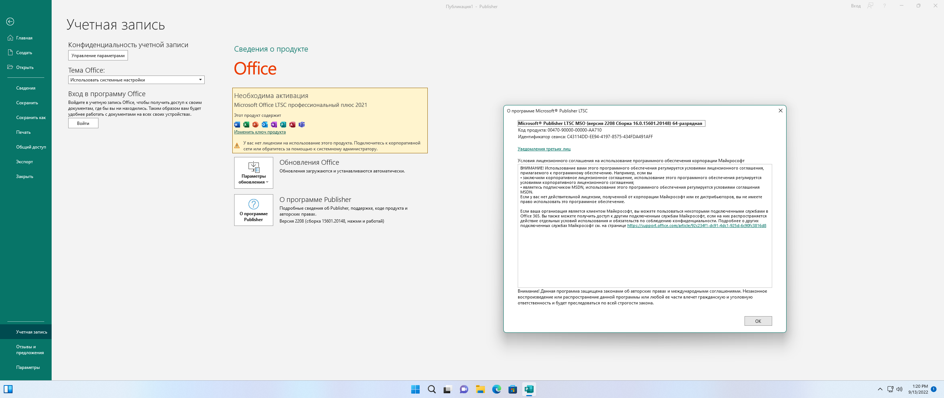
Task: Launch Microsoft Edge from the taskbar
Action: [497, 389]
